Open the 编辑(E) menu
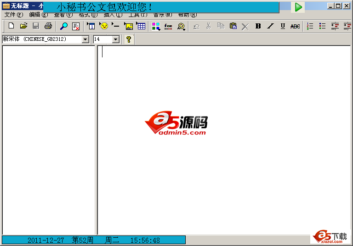This screenshot has width=353, height=246. point(39,15)
